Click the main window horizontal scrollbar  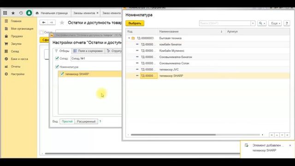pyautogui.click(x=142, y=154)
